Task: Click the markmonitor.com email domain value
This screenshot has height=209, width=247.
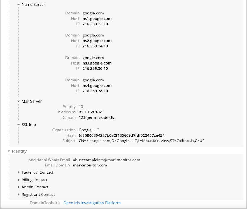Action: click(x=90, y=165)
